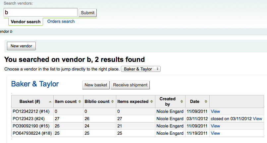Viewport: 267px width, 143px height.
Task: Select the PO39092190 (#15) basket cell
Action: point(32,126)
